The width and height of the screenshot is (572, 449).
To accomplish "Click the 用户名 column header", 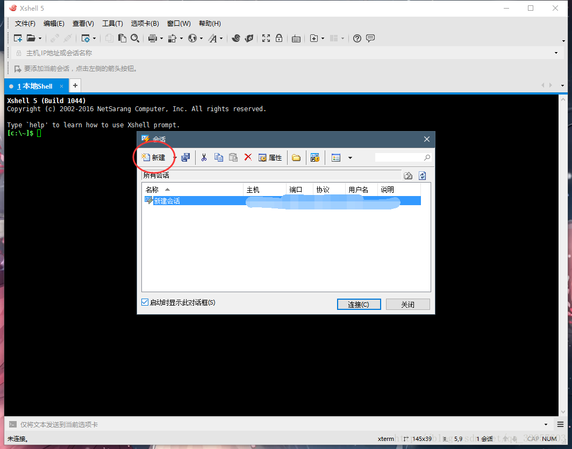I will coord(361,190).
